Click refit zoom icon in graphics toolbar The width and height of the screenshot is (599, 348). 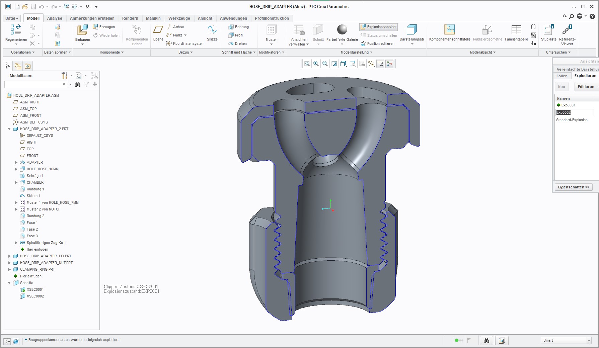[x=307, y=64]
